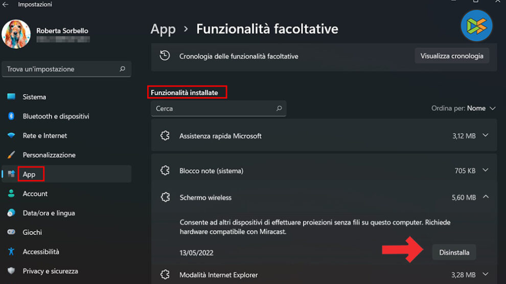This screenshot has width=506, height=284.
Task: Go to the App section in sidebar
Action: (29, 174)
